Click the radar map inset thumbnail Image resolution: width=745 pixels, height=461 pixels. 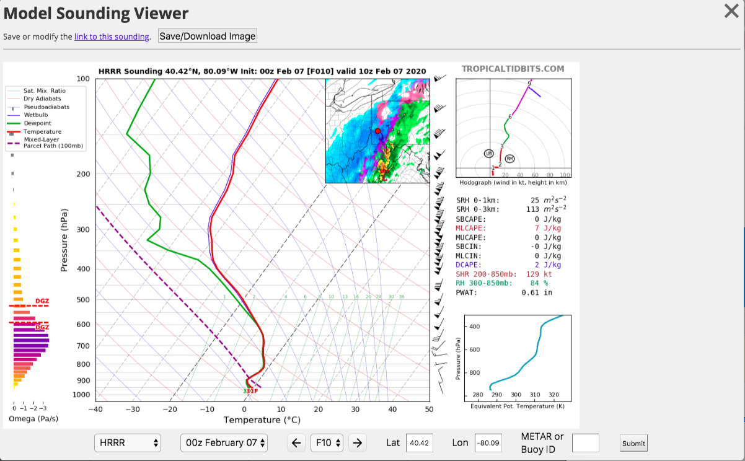(x=377, y=131)
